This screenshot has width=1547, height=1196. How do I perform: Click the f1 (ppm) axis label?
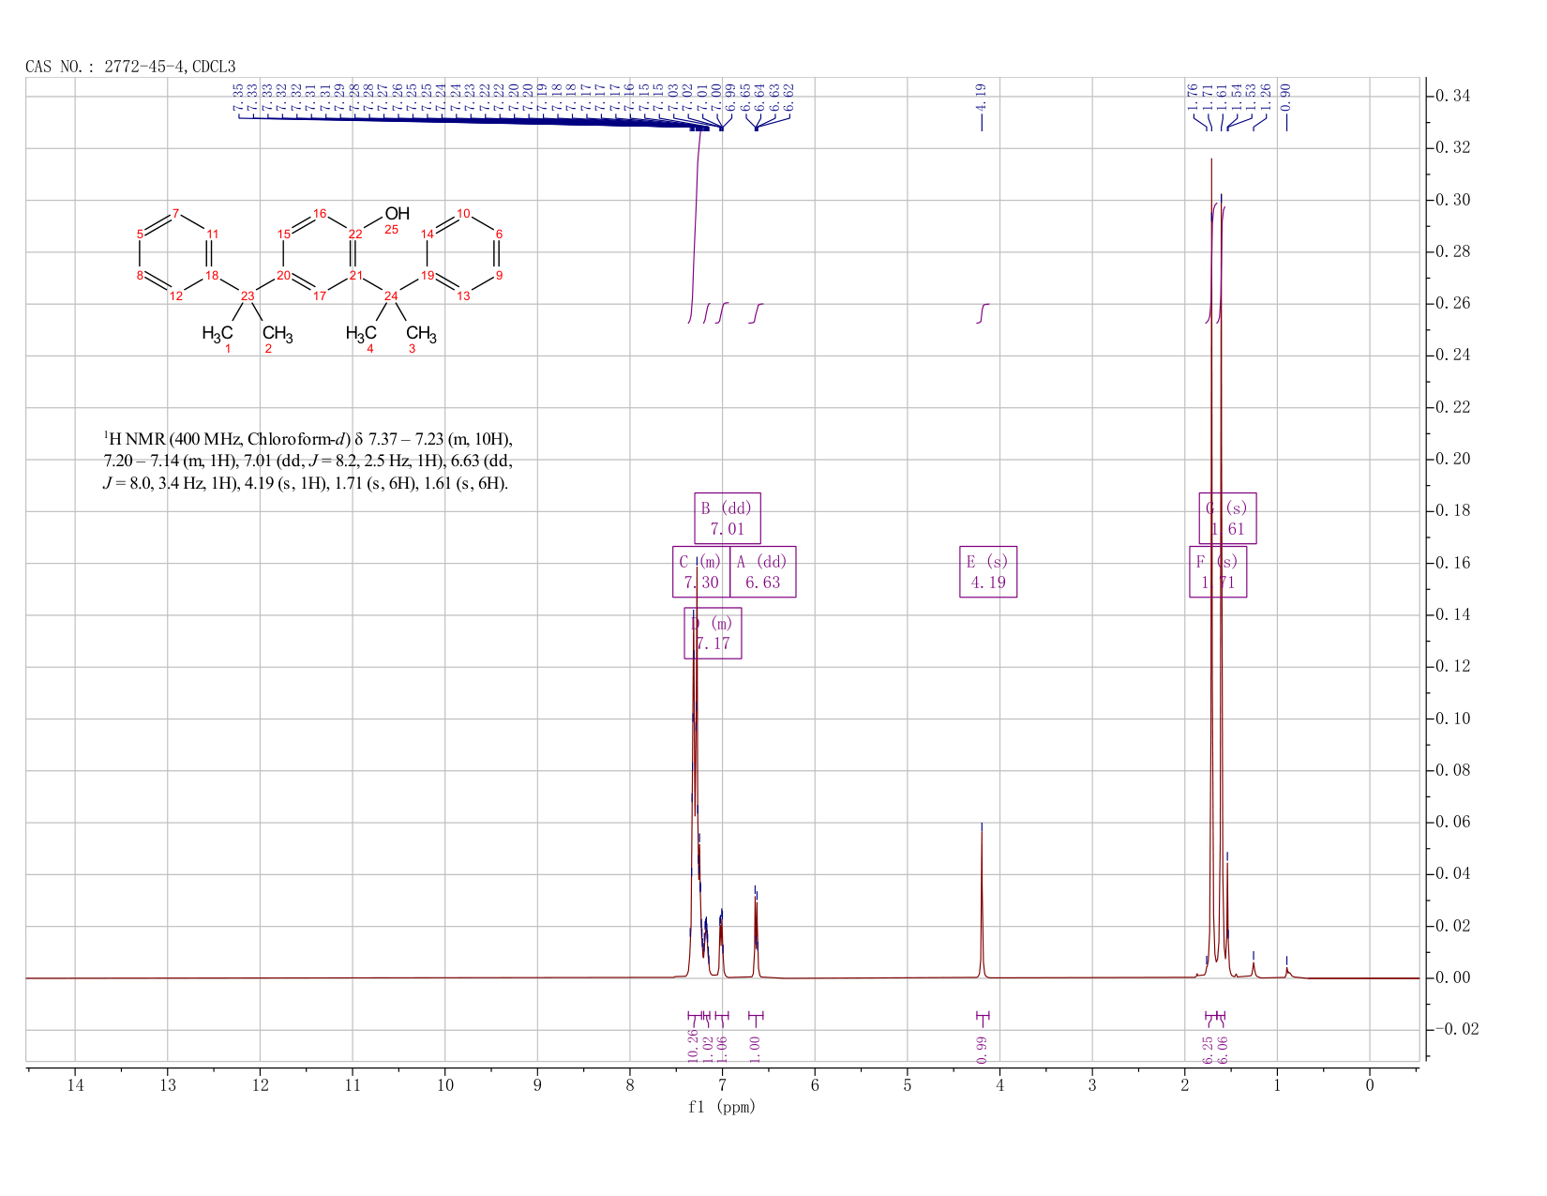(722, 1107)
